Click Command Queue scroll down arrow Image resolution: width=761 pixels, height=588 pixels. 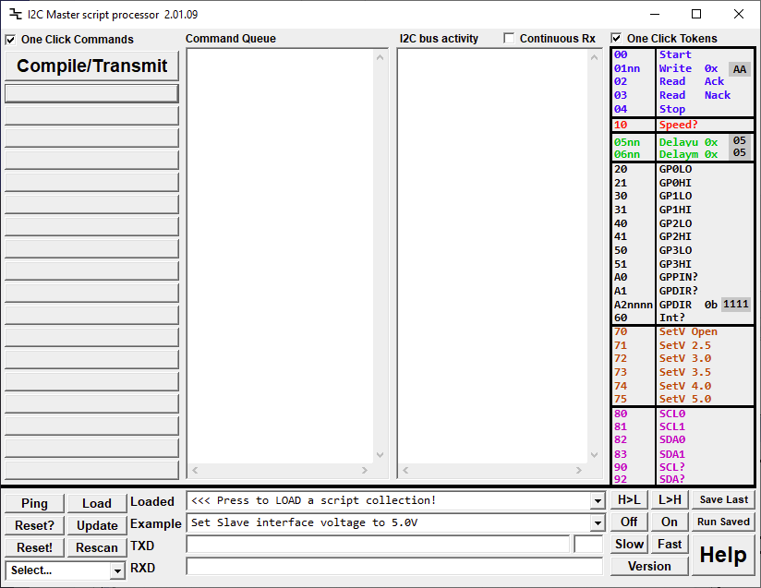(380, 454)
